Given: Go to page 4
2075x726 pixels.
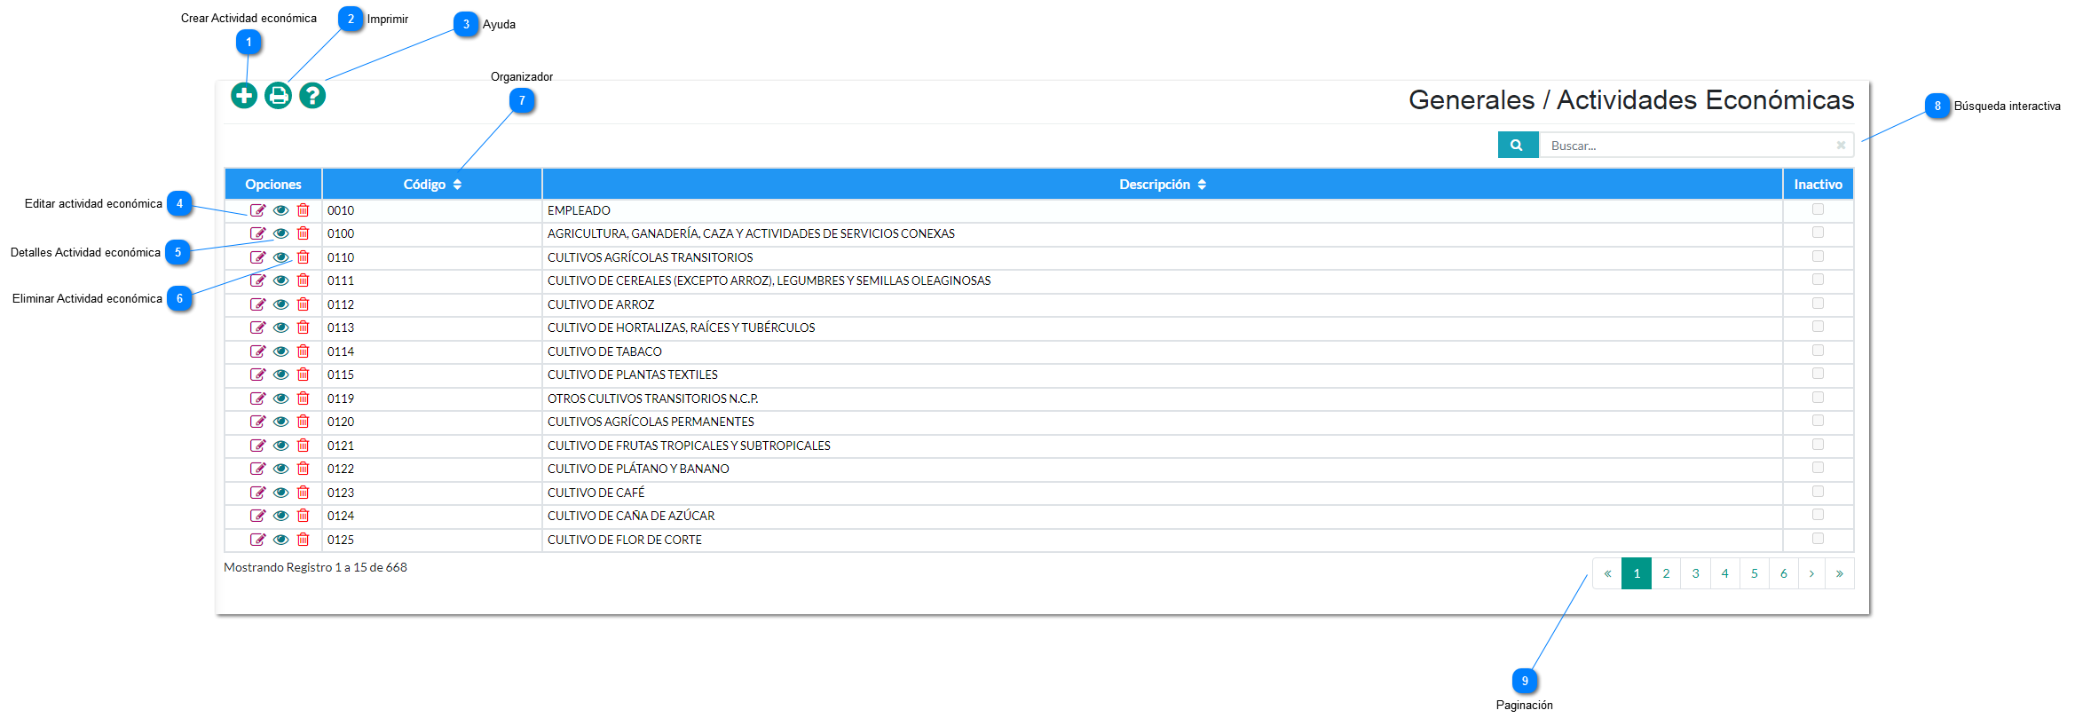Looking at the screenshot, I should coord(1724,573).
